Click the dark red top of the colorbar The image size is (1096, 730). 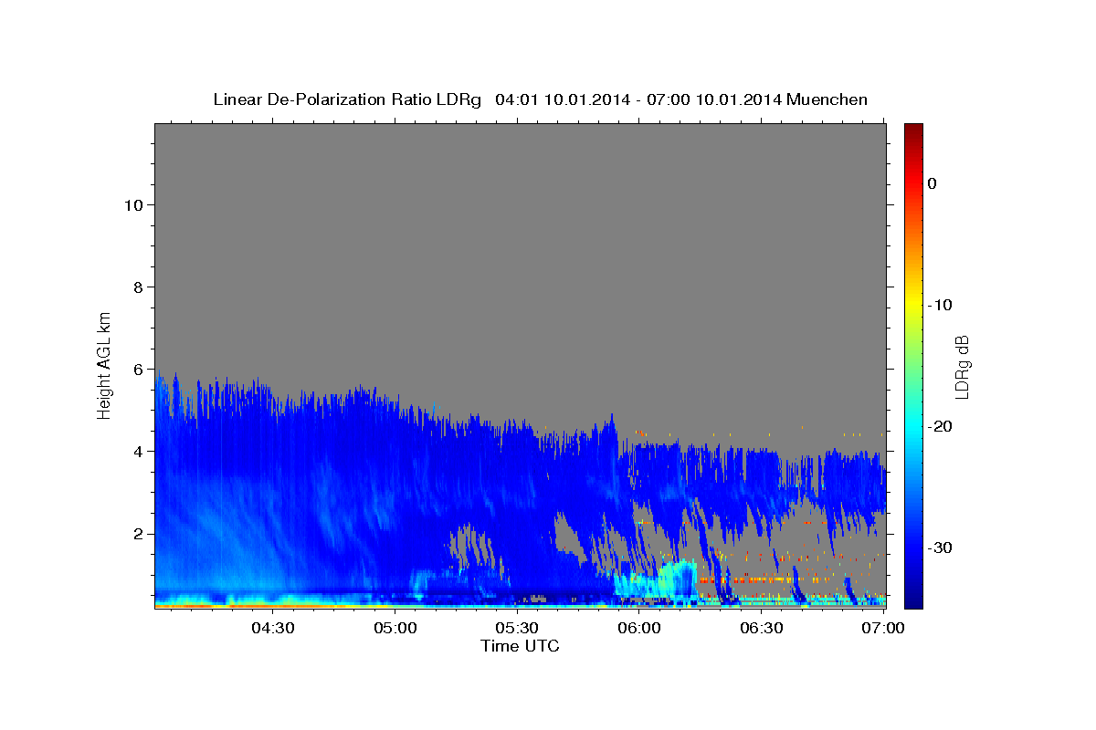(912, 130)
